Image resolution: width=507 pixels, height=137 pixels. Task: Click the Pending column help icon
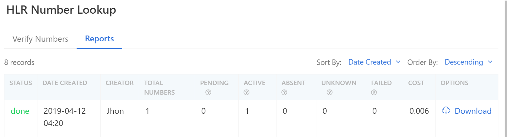[x=208, y=93]
